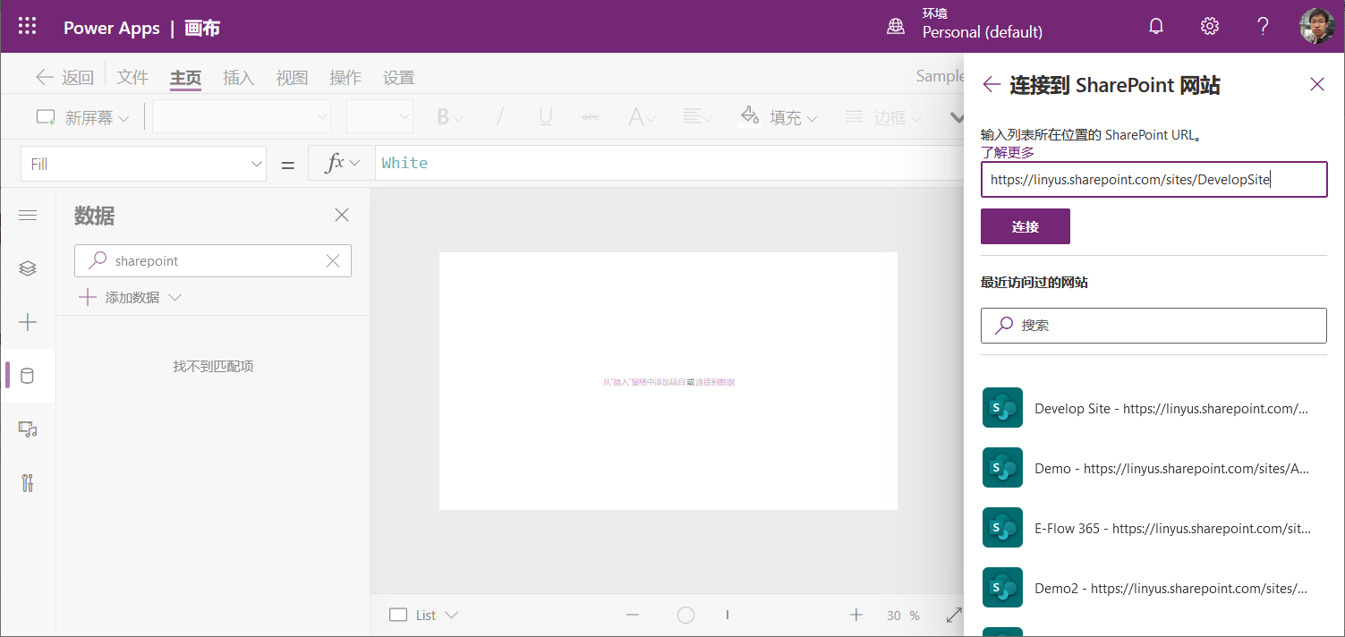The image size is (1345, 637).
Task: Open the tree view layers icon
Action: tap(28, 268)
